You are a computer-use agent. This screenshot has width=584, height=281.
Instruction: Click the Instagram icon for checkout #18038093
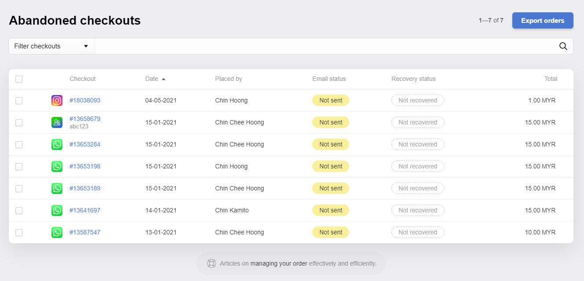[57, 100]
